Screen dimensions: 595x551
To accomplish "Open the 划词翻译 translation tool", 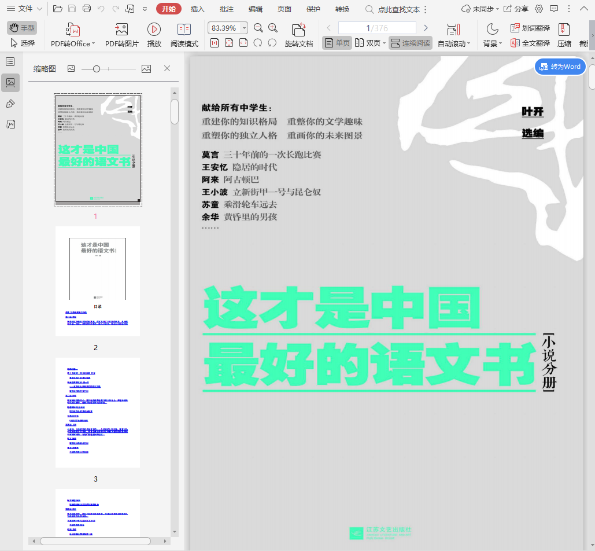I will (x=530, y=28).
